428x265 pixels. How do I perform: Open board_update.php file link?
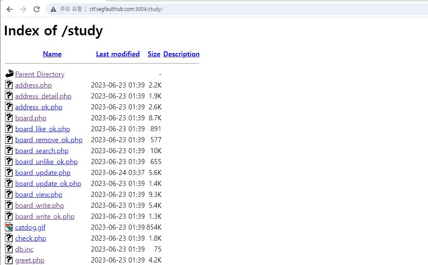[43, 172]
